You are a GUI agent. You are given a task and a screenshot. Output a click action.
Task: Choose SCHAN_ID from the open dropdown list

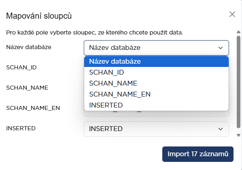tap(156, 72)
